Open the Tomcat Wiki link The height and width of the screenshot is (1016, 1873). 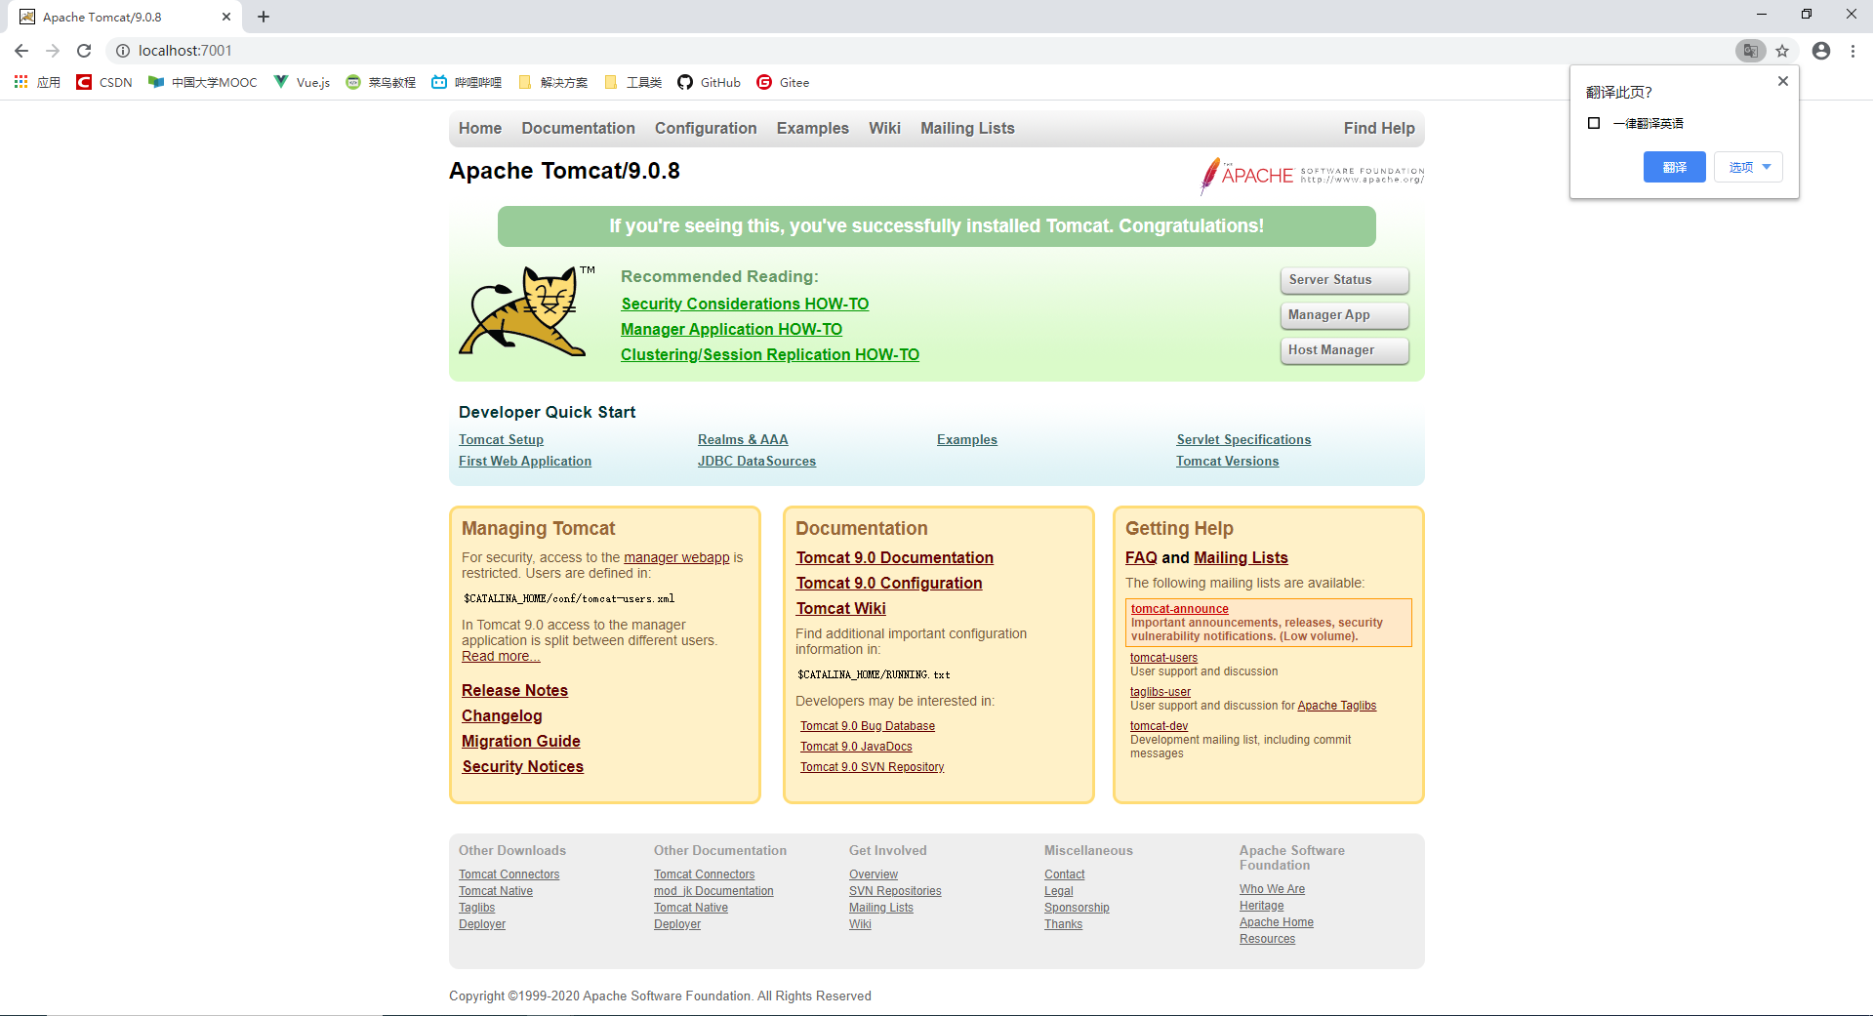(x=840, y=609)
